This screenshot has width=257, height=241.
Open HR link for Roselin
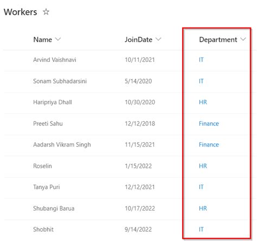[x=203, y=166]
